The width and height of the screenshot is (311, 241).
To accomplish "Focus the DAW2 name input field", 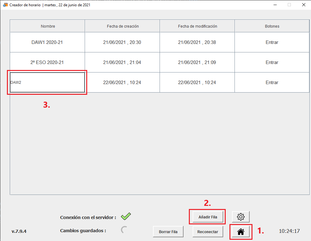I will pos(47,83).
